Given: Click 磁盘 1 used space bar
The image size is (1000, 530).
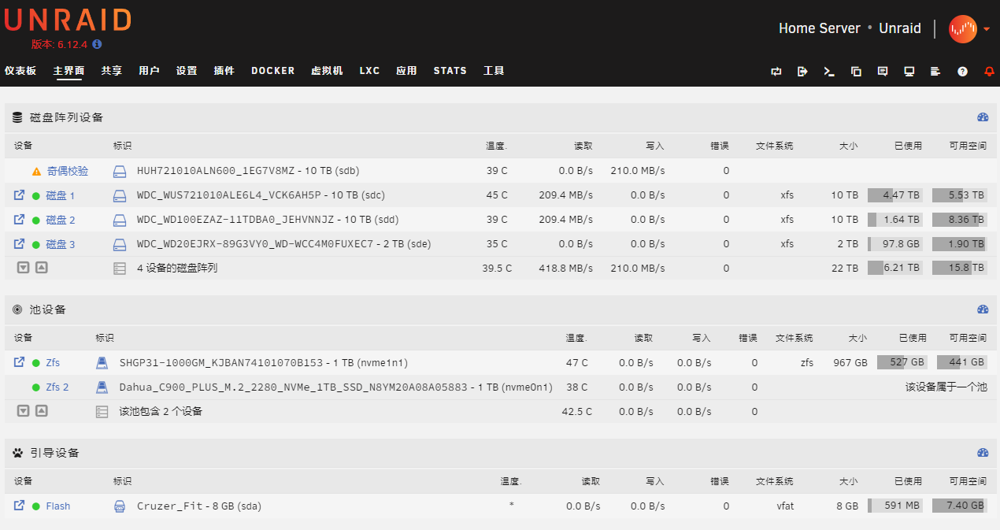Looking at the screenshot, I should click(x=896, y=195).
